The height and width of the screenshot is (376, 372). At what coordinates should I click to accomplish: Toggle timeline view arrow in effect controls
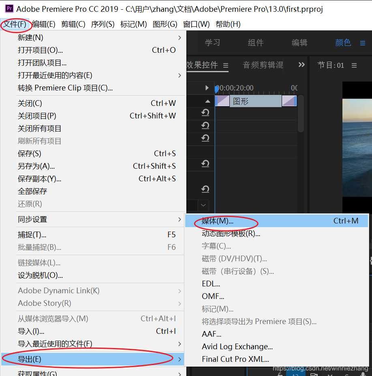pos(207,88)
